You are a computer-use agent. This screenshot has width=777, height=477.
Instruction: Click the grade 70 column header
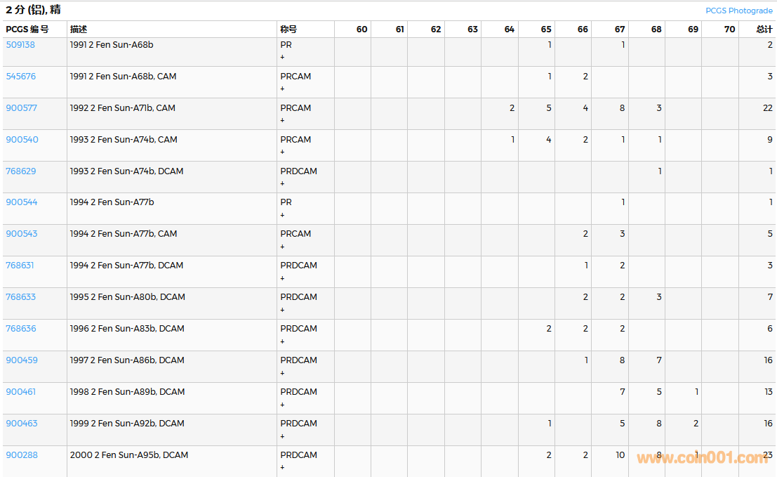[x=729, y=30]
